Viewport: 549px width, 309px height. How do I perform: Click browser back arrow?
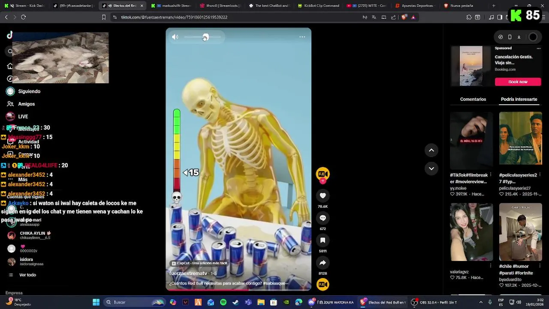point(6,17)
